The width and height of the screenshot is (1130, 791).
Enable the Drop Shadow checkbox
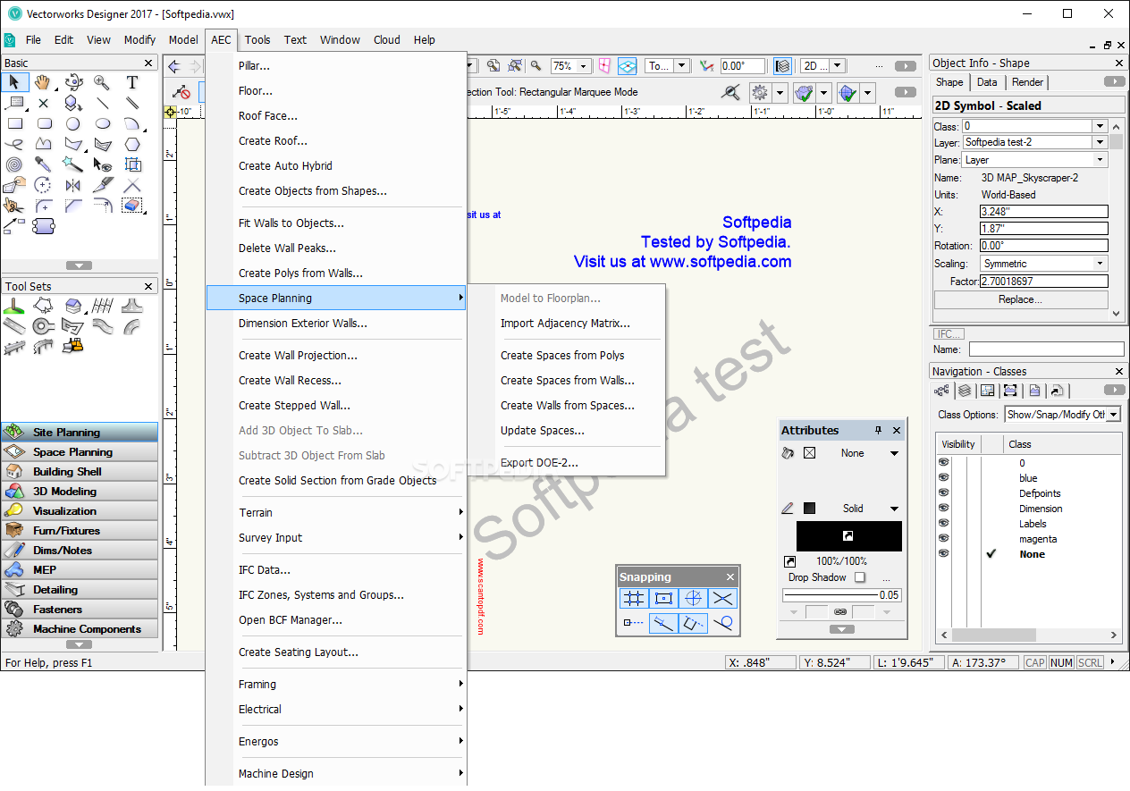(860, 577)
